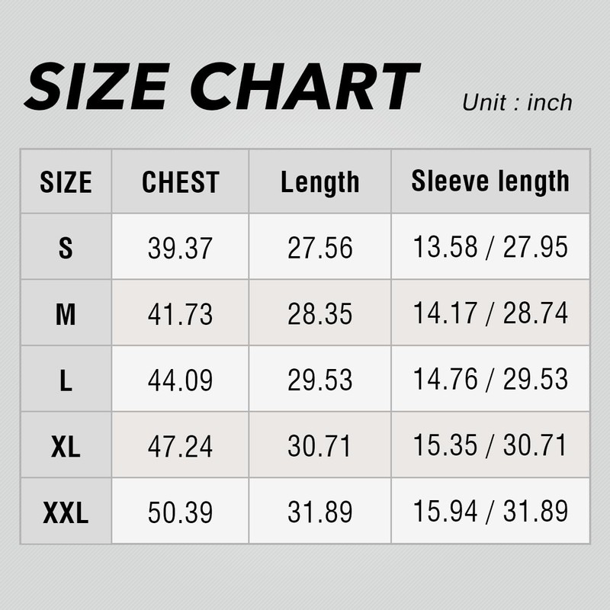Select sleeve length cell 15.94 / 31.89
Screen dimensions: 610x610
tap(490, 513)
